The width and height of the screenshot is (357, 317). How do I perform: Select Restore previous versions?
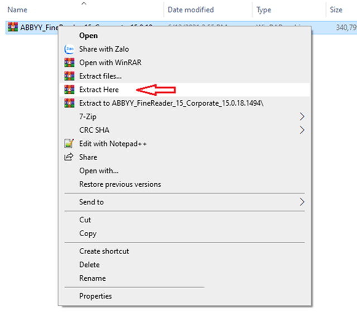(x=185, y=184)
